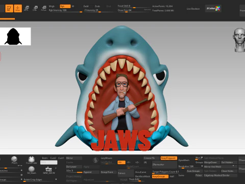The height and width of the screenshot is (184, 245).
Task: Select the Cust1 tab
Action: tap(61, 158)
